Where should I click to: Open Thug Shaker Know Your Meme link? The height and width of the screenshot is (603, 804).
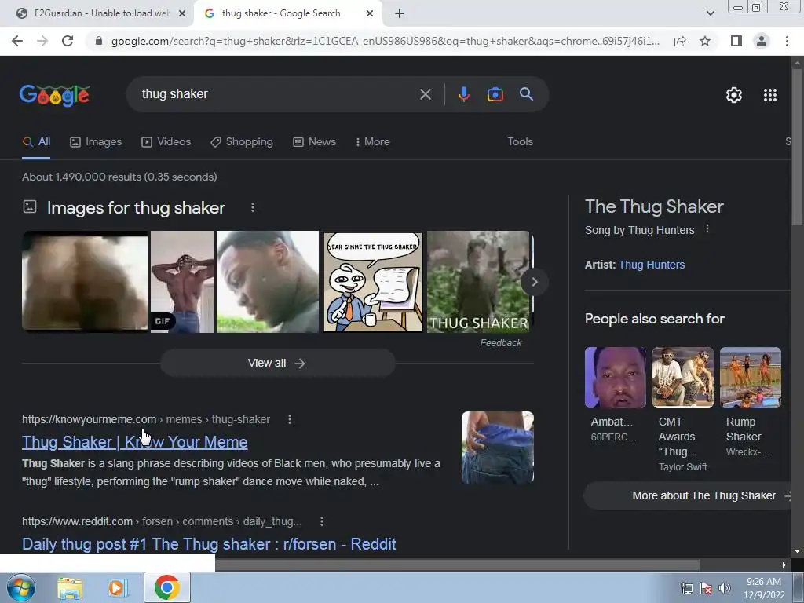pos(135,442)
